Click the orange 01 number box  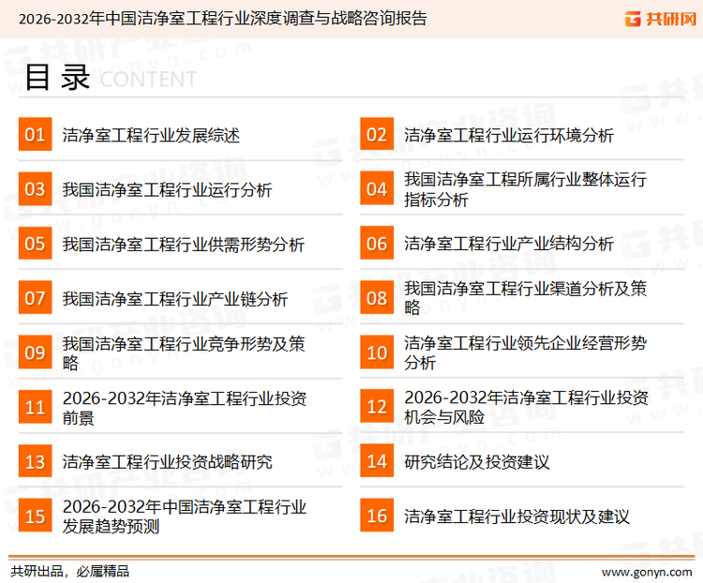[35, 134]
